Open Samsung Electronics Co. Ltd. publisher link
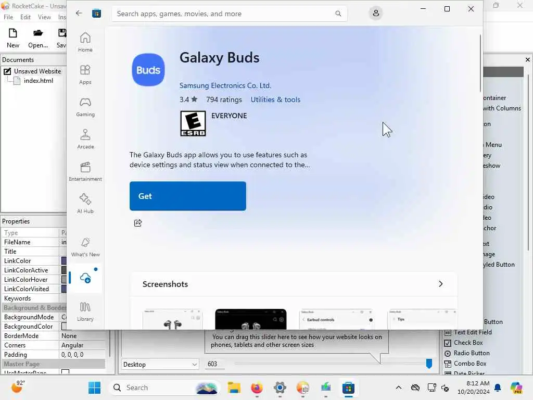 225,86
